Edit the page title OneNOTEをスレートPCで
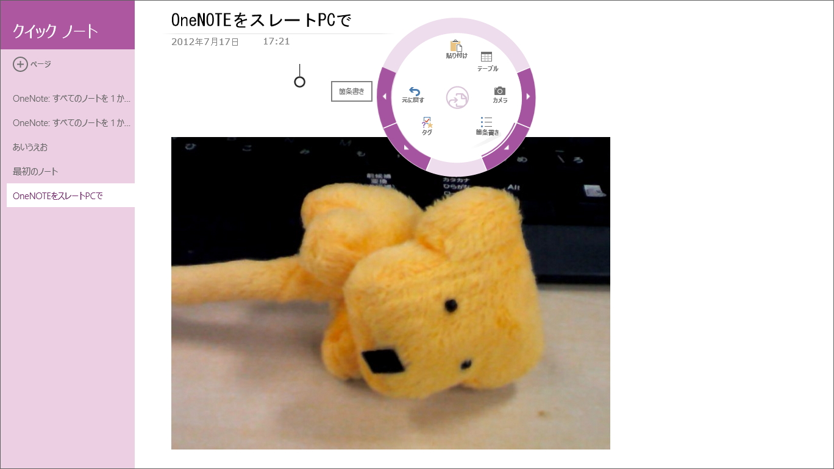This screenshot has width=834, height=469. pyautogui.click(x=262, y=21)
